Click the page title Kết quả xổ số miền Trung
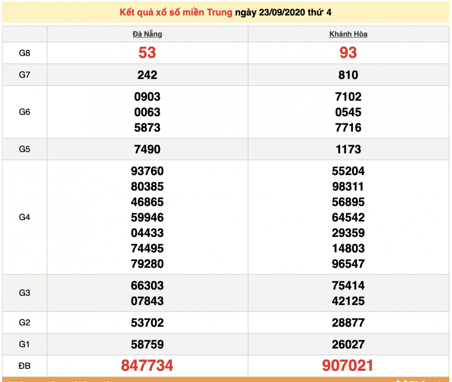Viewport: 452px width, 382px height. pyautogui.click(x=174, y=13)
